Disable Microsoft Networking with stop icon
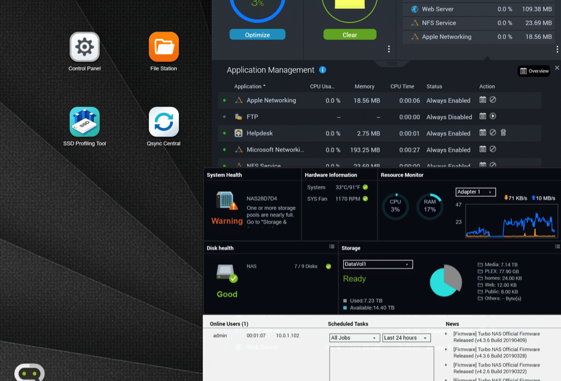The width and height of the screenshot is (561, 381). (493, 149)
